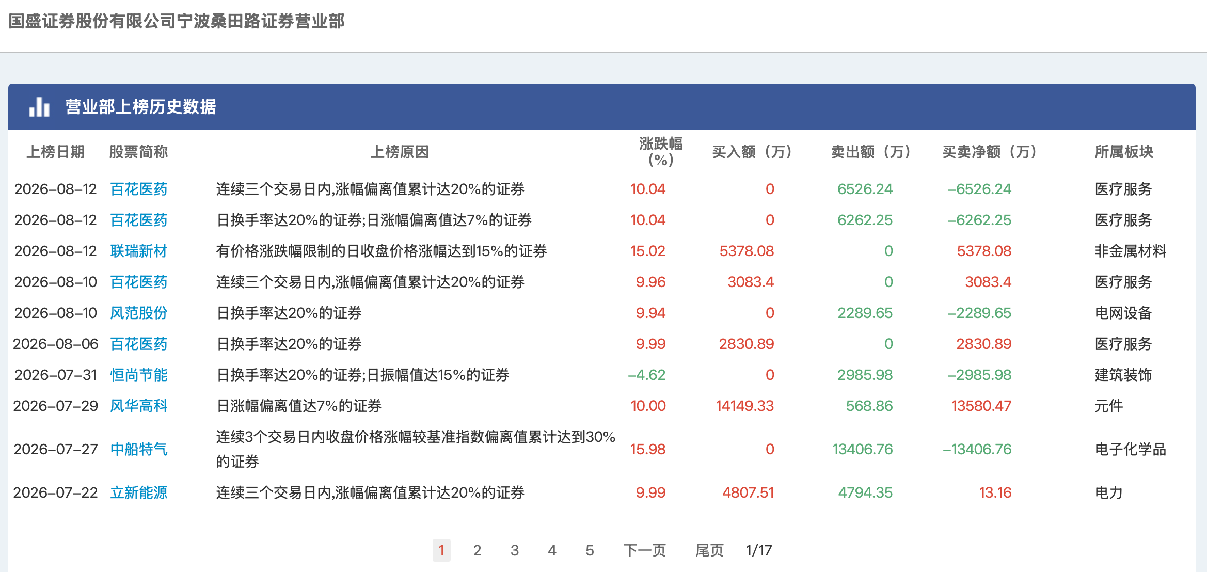Click the 2830.89 buy amount cell
Viewport: 1207px width, 572px height.
[x=747, y=344]
